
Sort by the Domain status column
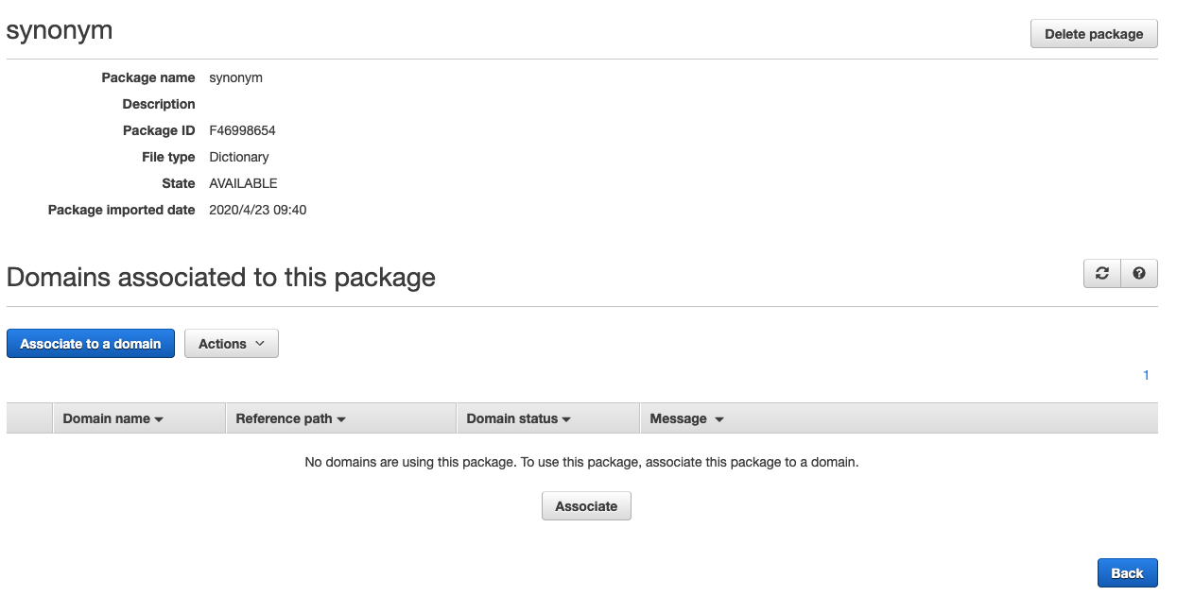coord(519,418)
